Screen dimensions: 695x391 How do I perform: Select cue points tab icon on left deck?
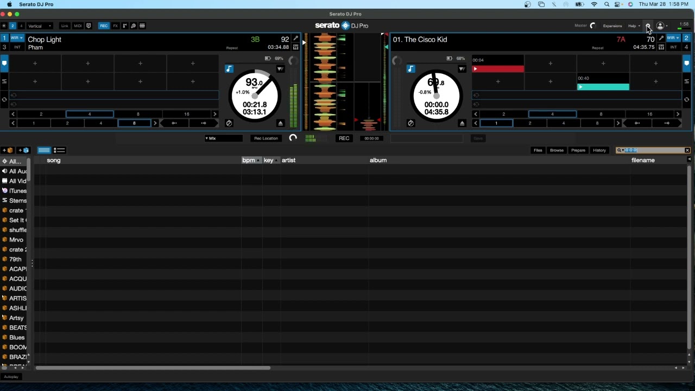(x=4, y=64)
